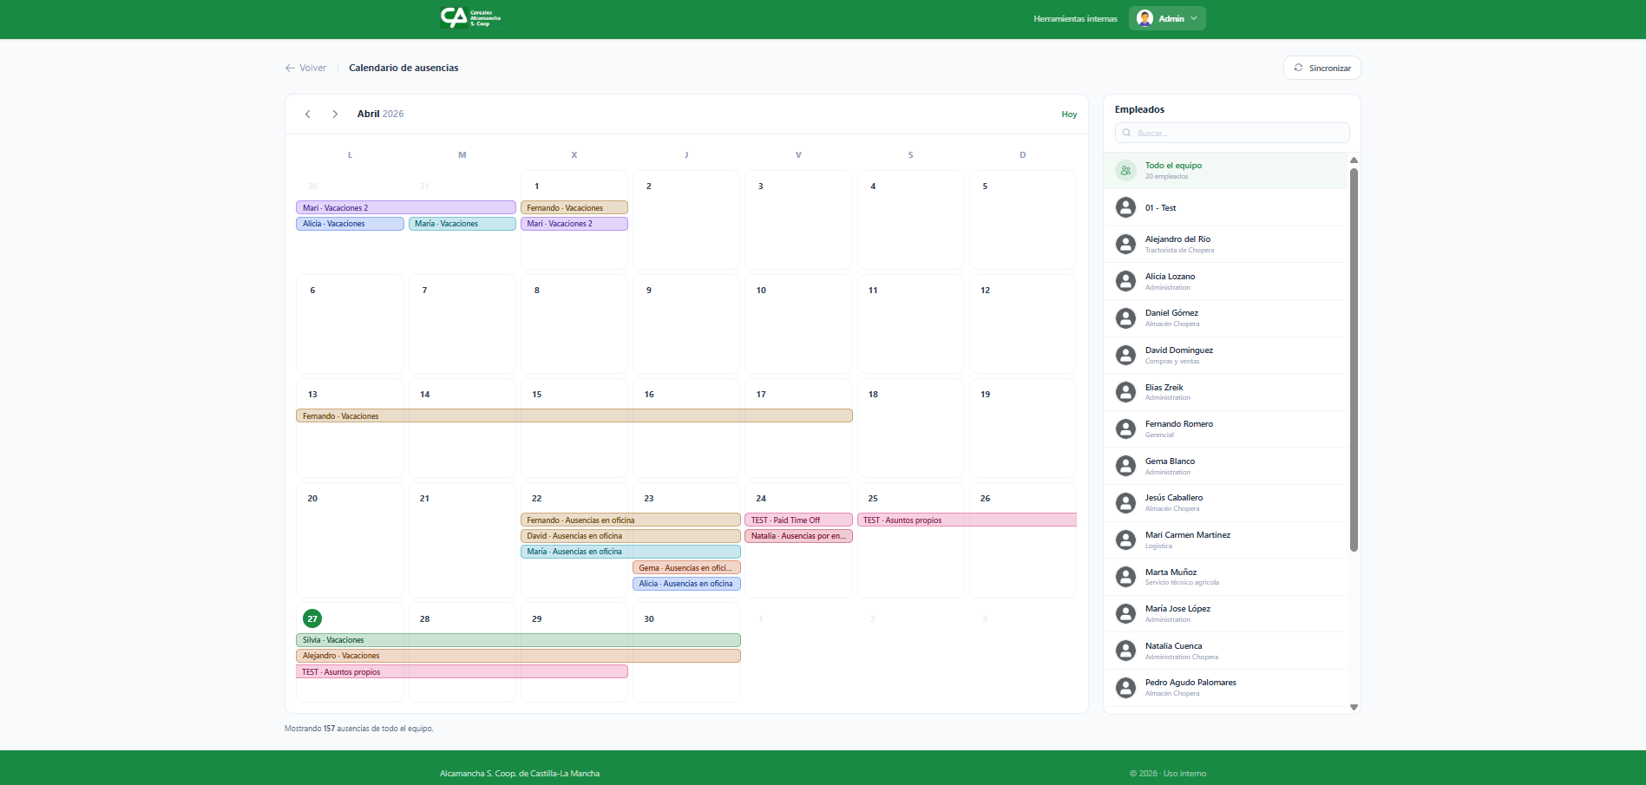Image resolution: width=1646 pixels, height=785 pixels.
Task: Click the Admin user avatar
Action: (1144, 18)
